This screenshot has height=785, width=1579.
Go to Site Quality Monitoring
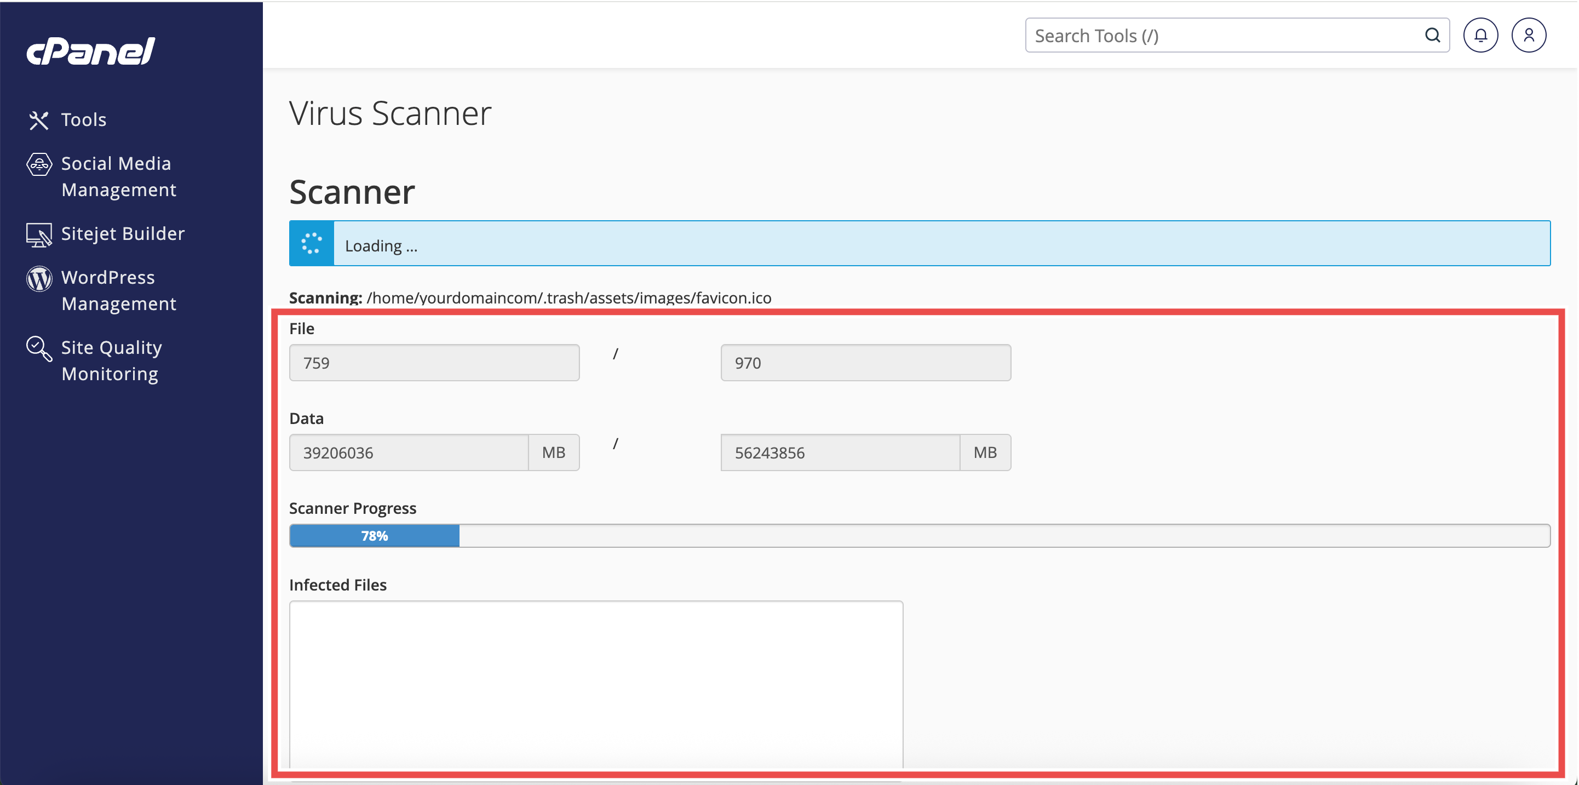112,360
